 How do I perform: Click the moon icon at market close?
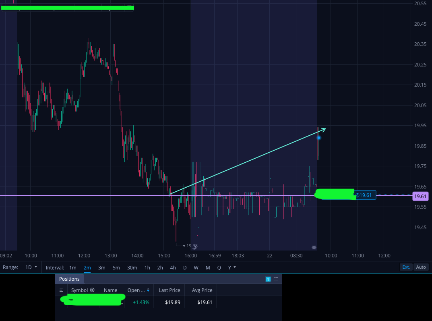point(194,247)
